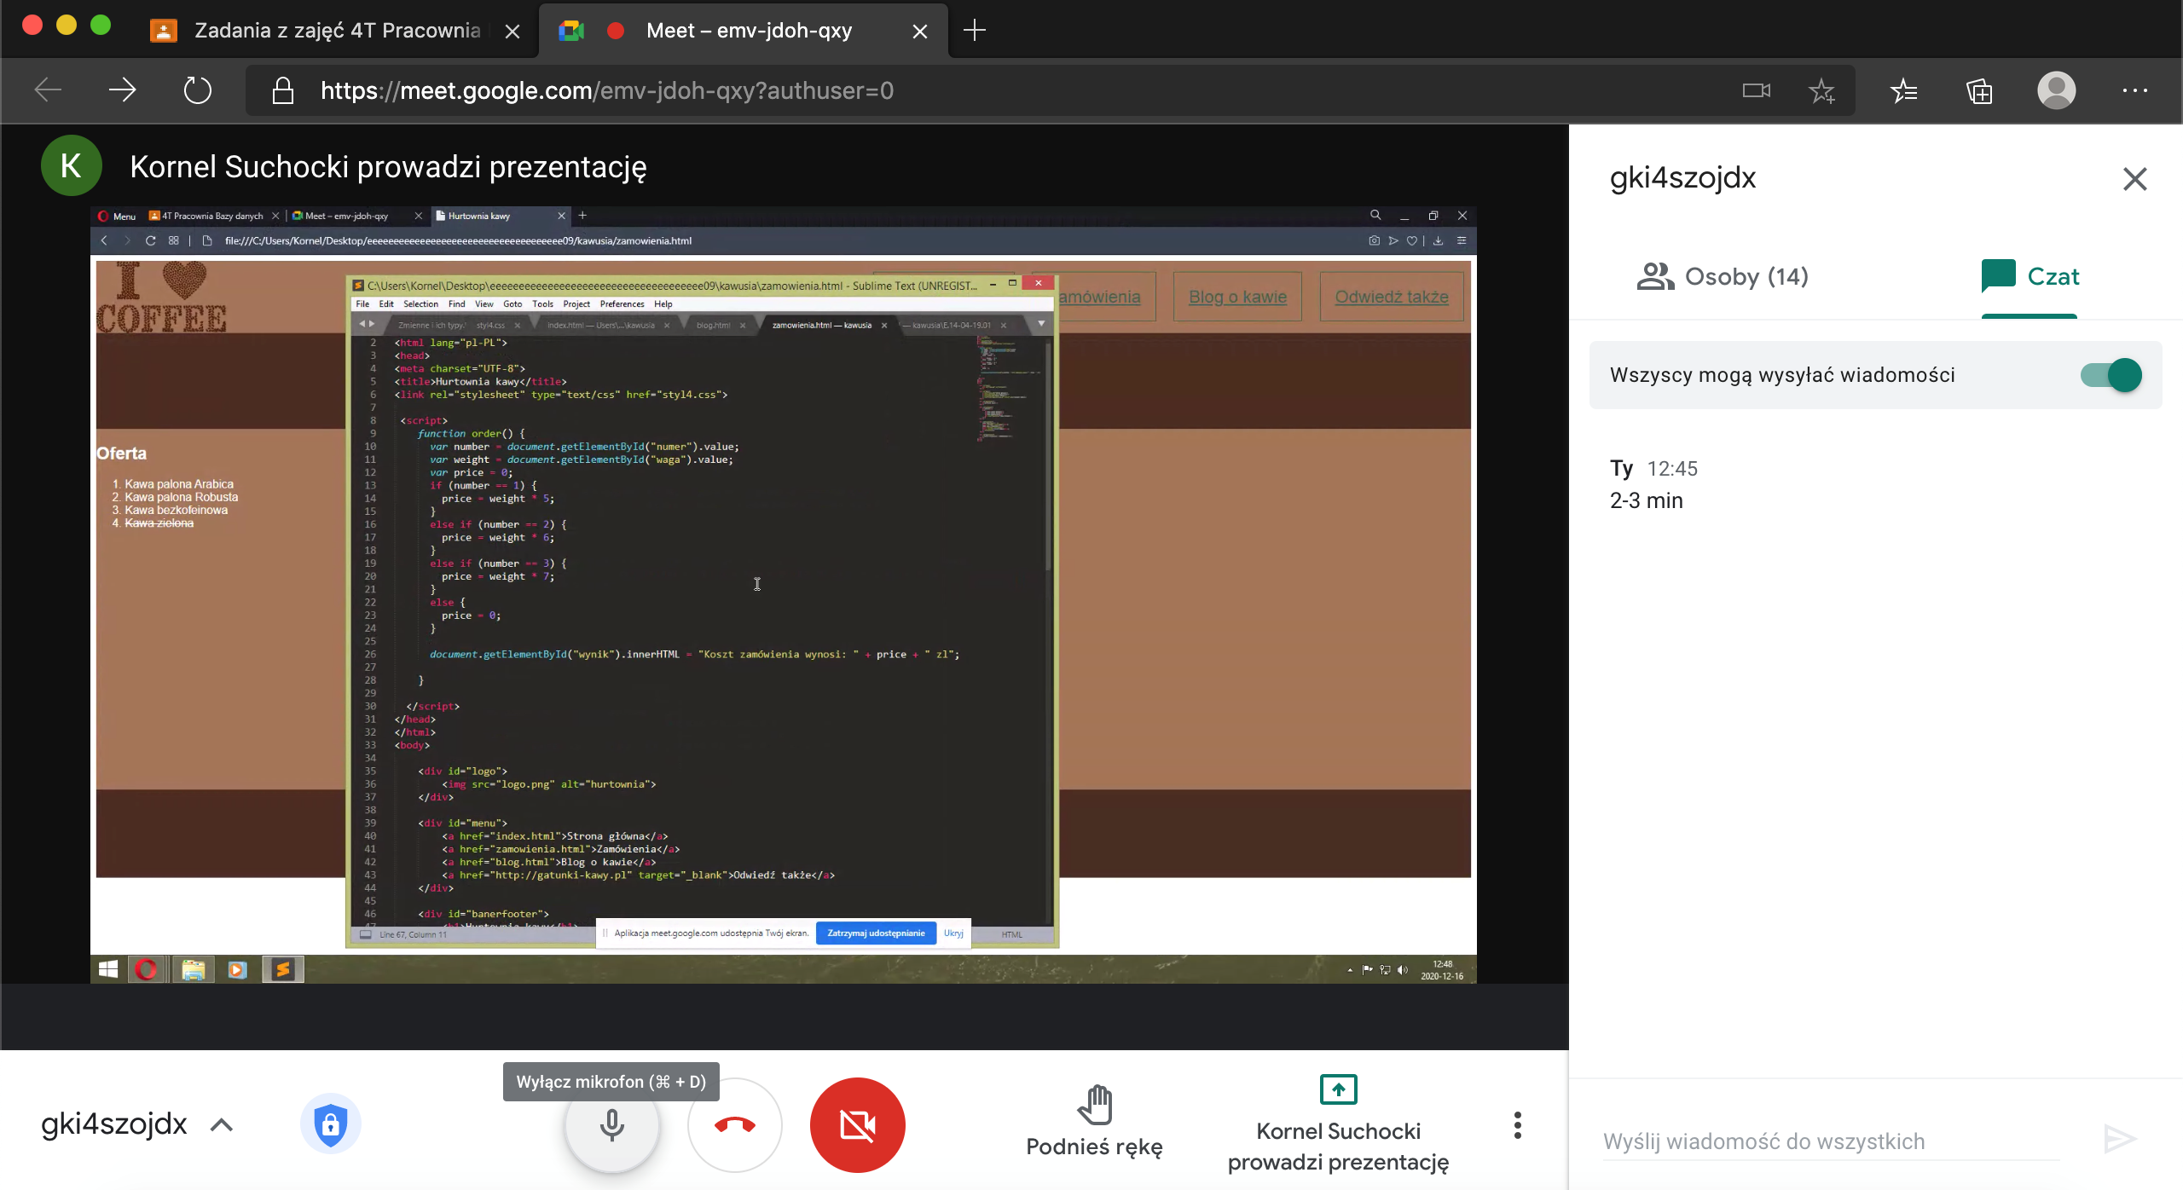Open more options three-dot menu in Meet

tap(1517, 1125)
